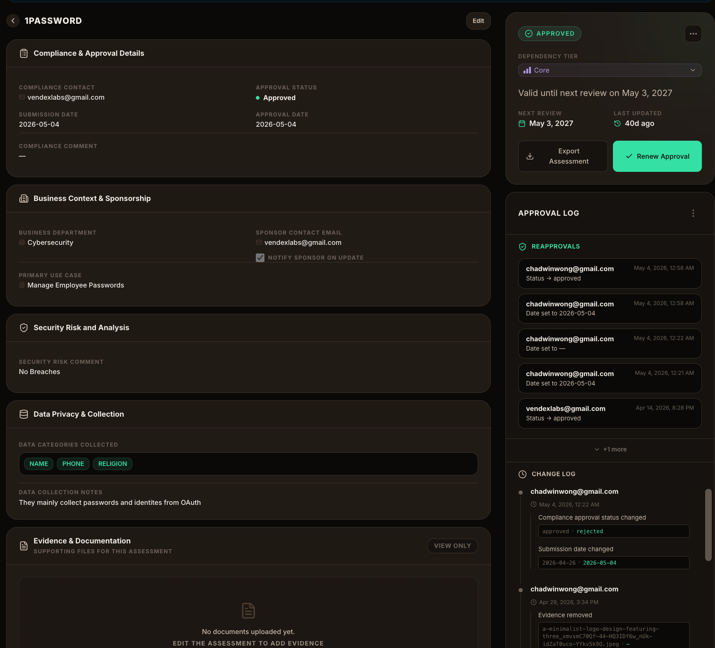Click the Data Privacy & Collection database icon
The image size is (715, 648).
pos(24,414)
